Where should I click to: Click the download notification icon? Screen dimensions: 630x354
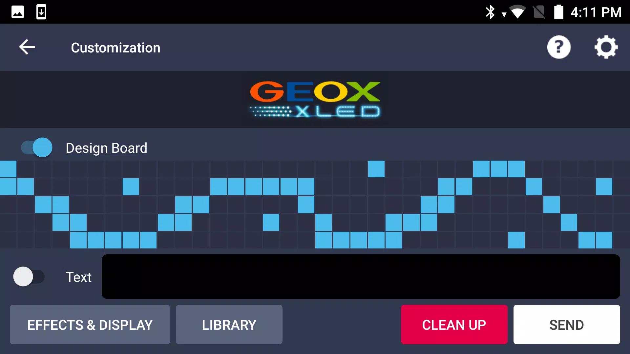41,12
